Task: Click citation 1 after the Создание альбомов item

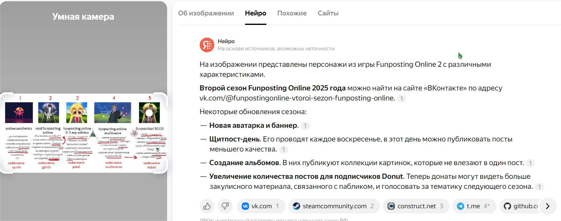Action: 530,163
